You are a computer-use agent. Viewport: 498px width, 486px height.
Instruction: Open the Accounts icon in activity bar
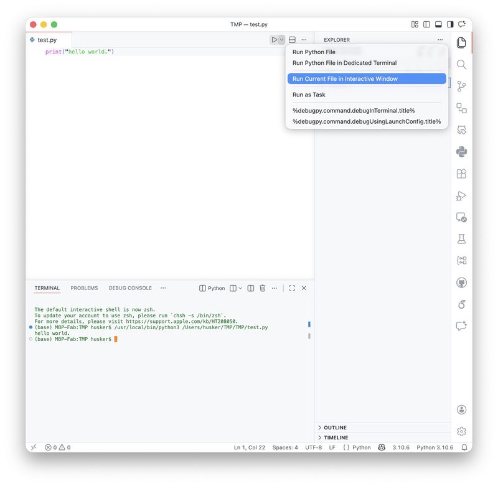coord(461,409)
